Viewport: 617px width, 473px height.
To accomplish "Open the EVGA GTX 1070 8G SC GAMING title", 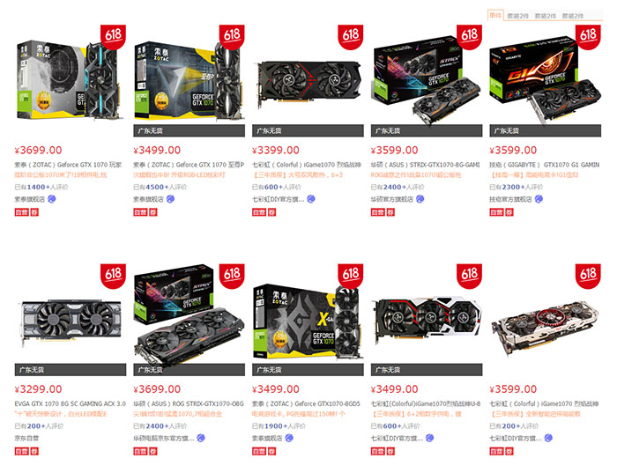I will (x=70, y=403).
